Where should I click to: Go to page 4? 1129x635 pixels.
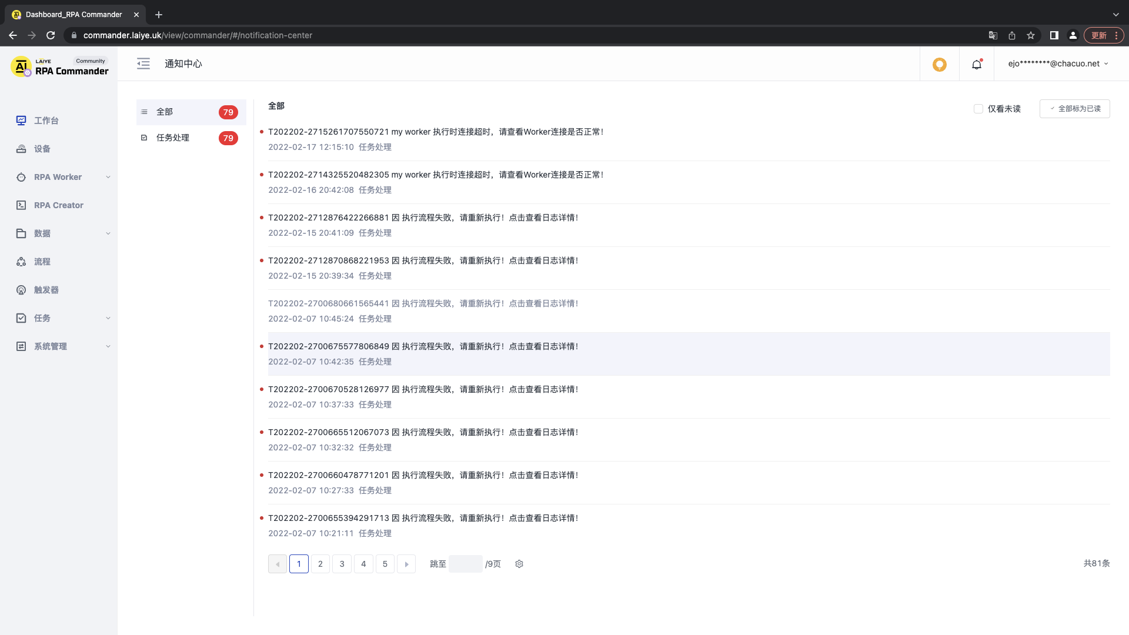tap(363, 564)
